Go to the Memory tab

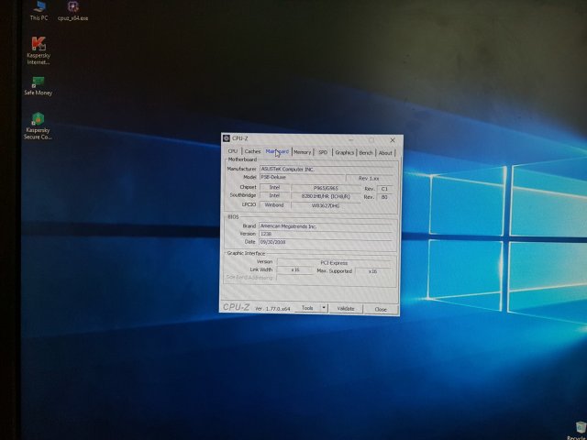tap(303, 152)
